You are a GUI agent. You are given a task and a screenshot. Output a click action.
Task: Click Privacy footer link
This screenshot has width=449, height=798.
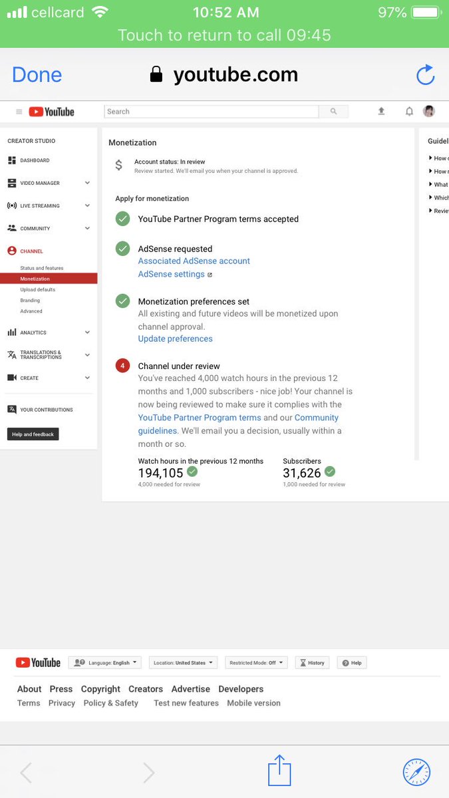(x=62, y=703)
